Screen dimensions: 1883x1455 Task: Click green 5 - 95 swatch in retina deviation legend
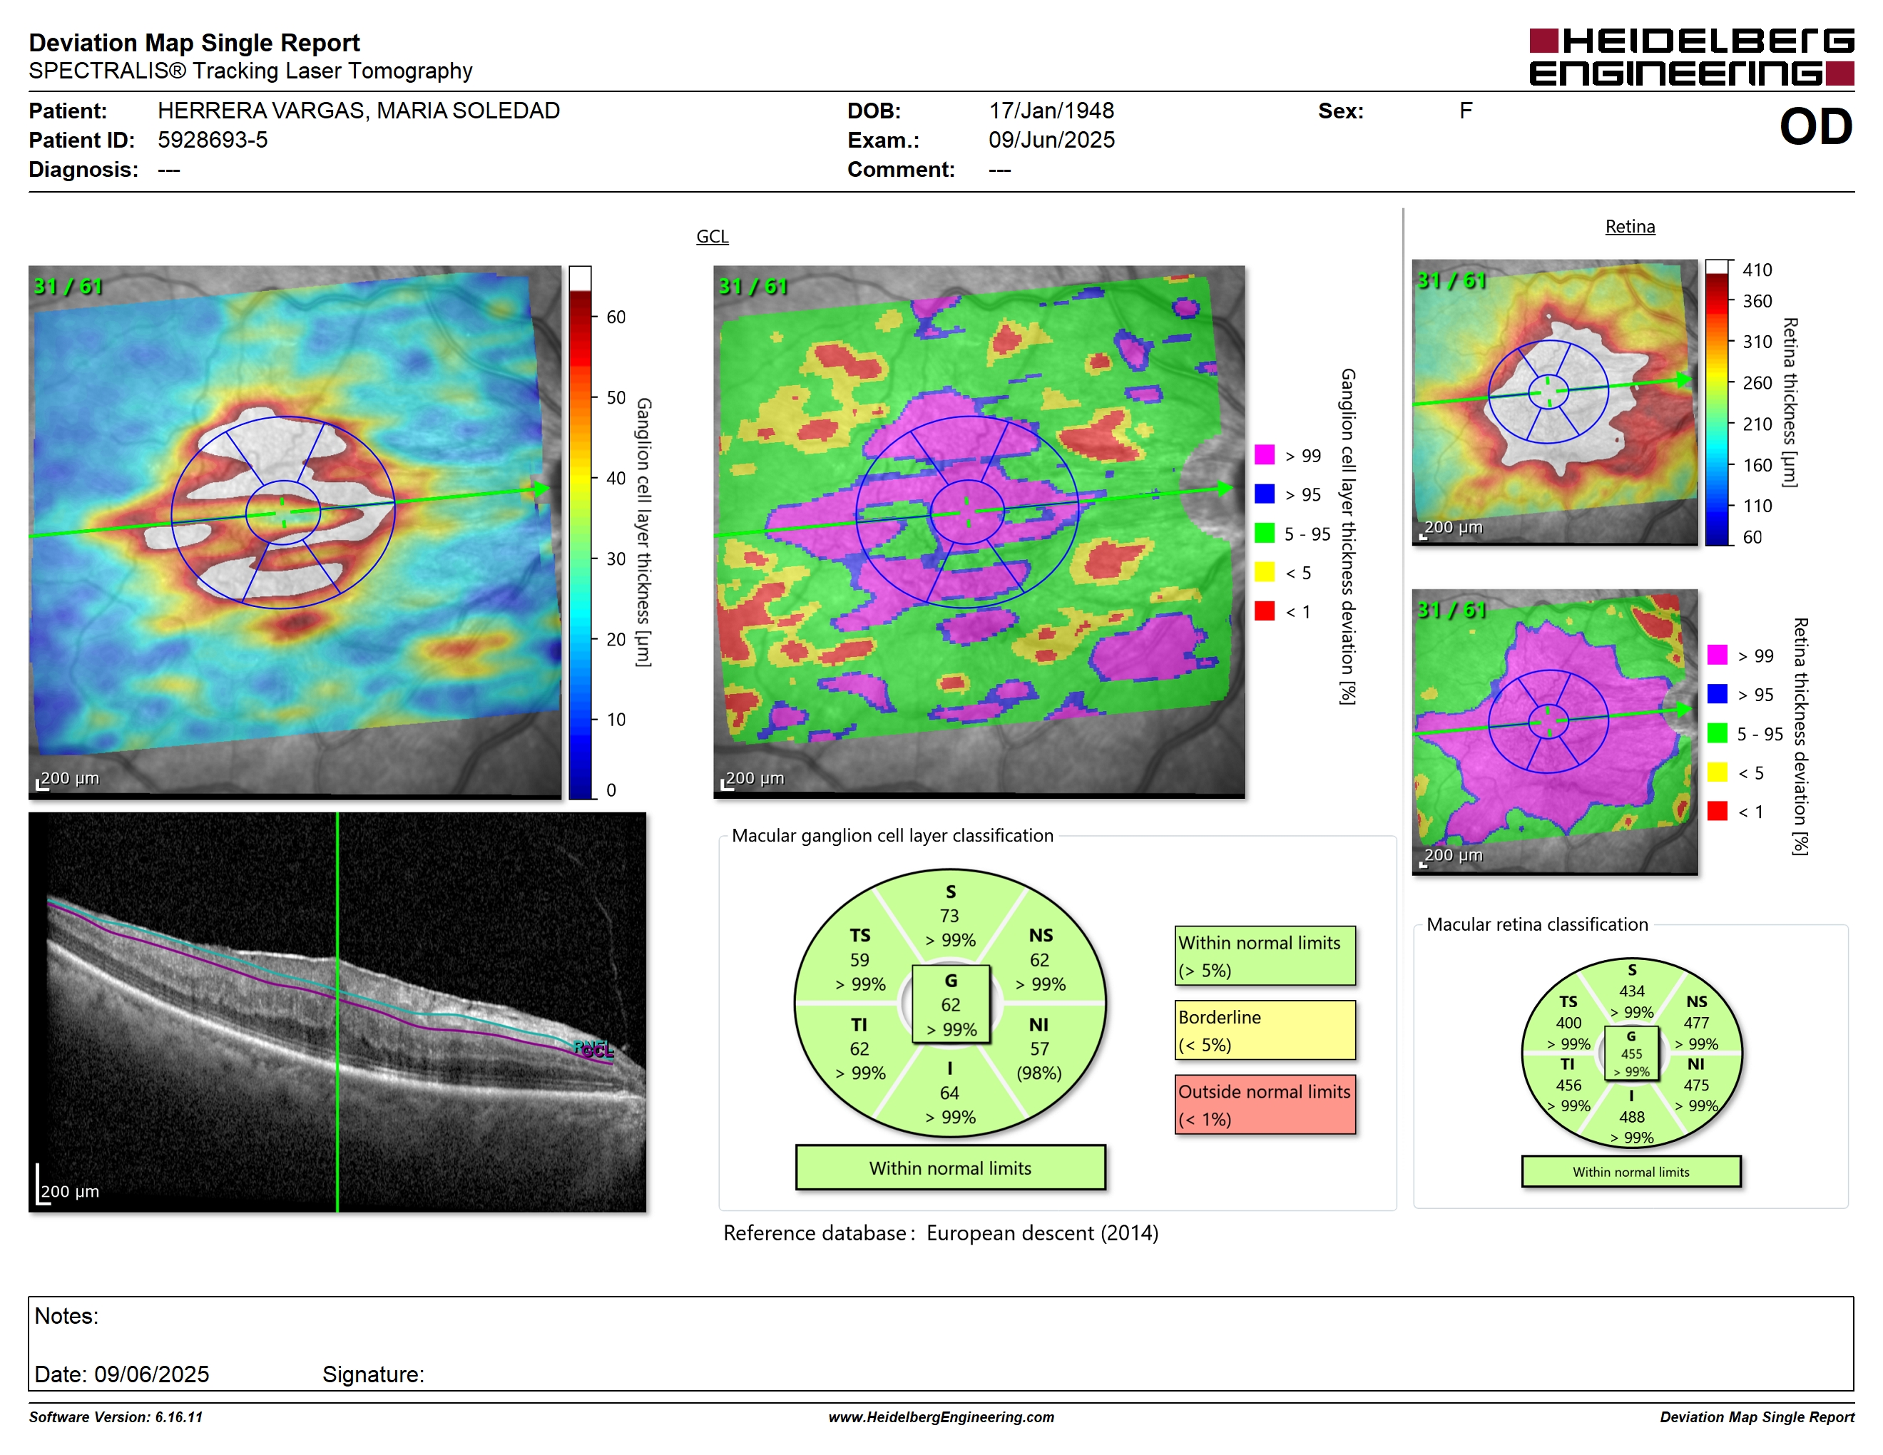(1717, 733)
